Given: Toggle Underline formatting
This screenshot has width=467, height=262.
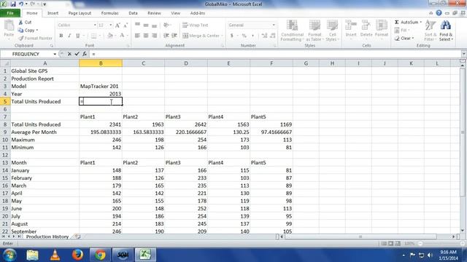Looking at the screenshot, I should pos(78,36).
